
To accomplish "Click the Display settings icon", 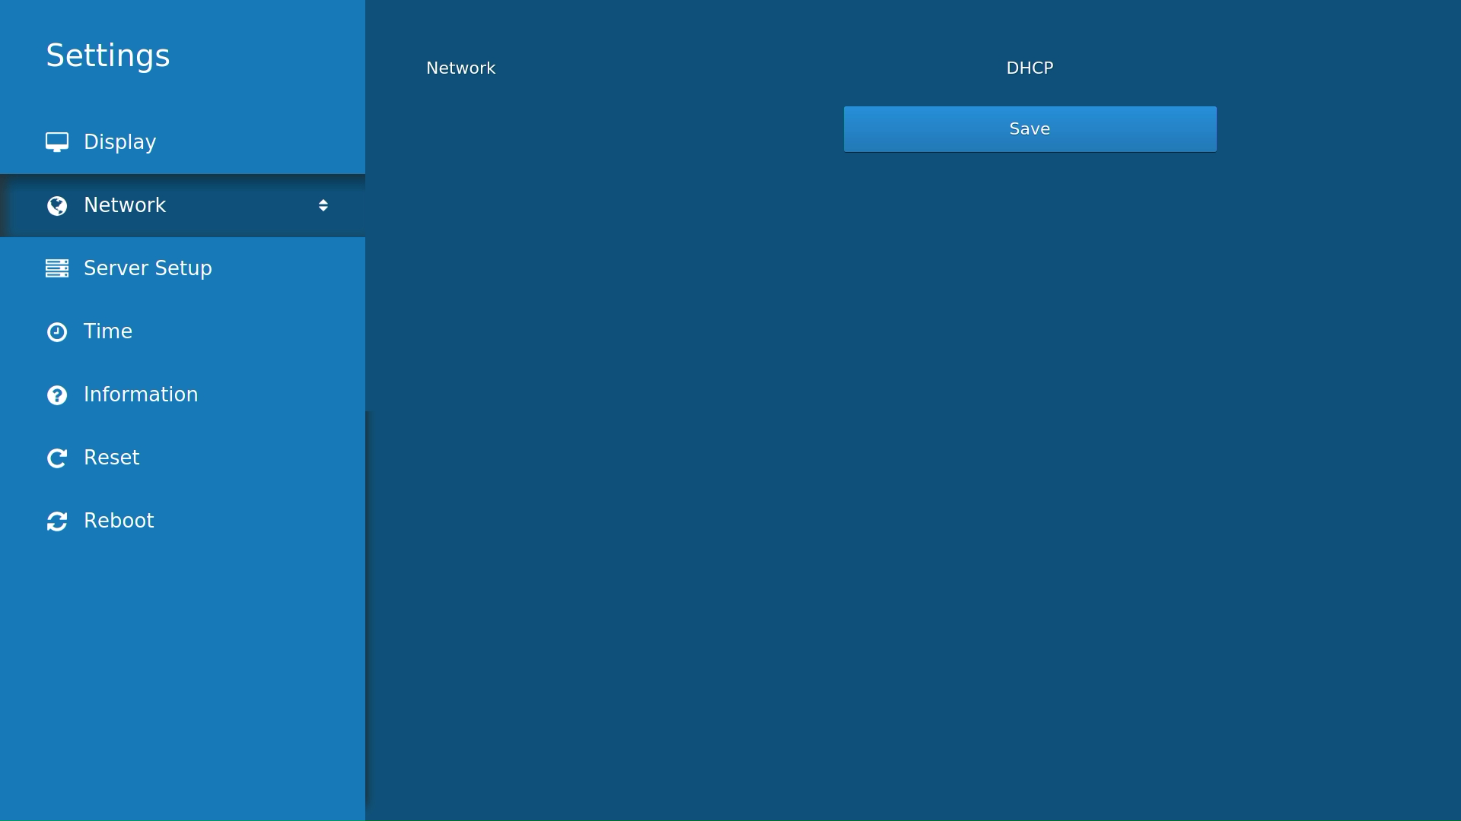I will (56, 141).
